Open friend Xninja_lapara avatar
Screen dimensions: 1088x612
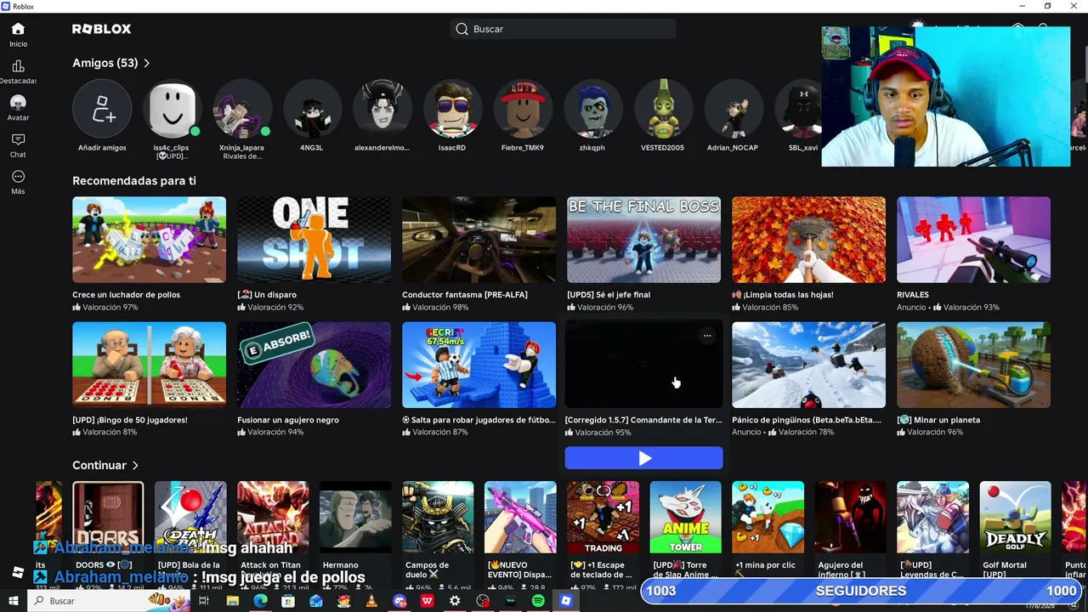pyautogui.click(x=243, y=109)
